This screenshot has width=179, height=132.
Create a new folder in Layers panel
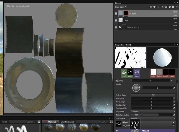173,7
